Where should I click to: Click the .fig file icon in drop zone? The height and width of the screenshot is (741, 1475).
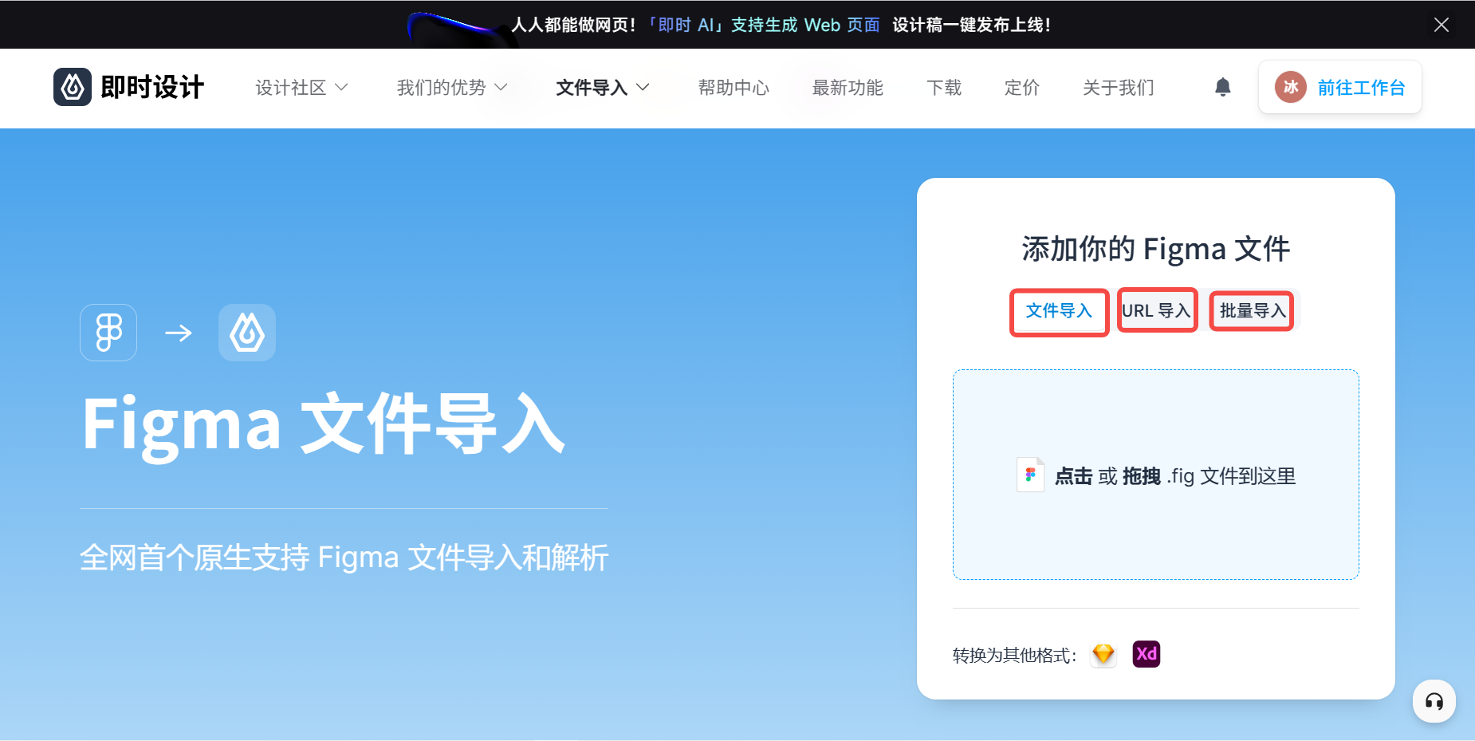pos(1030,475)
